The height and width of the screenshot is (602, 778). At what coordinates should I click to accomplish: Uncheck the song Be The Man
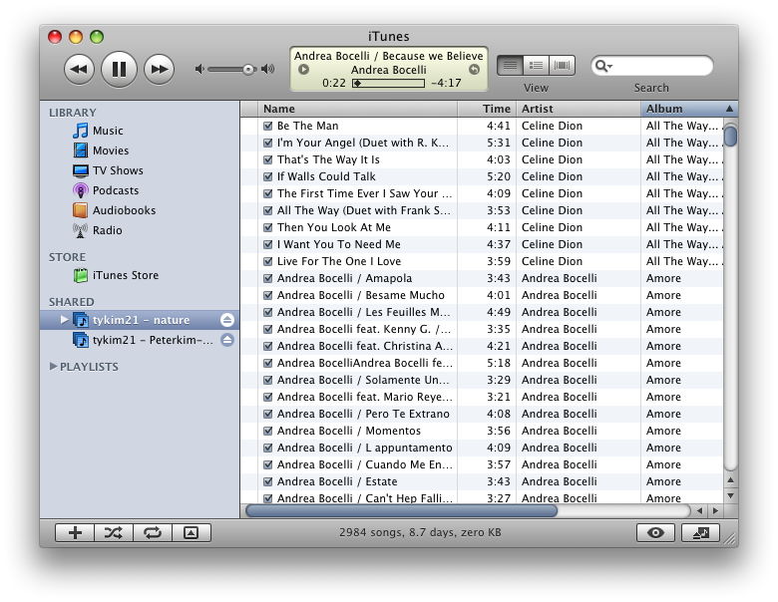click(268, 126)
